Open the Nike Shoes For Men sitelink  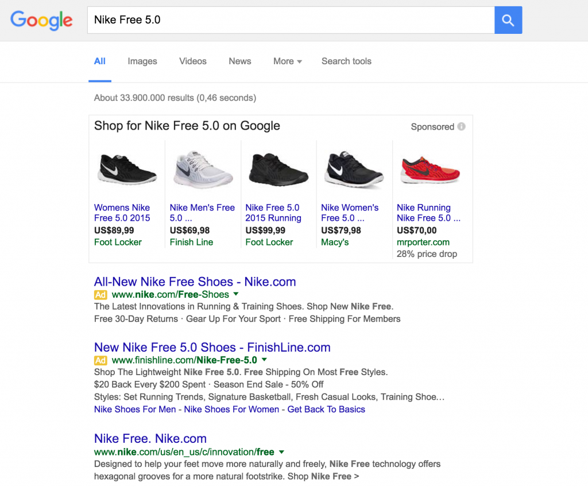[x=135, y=409]
